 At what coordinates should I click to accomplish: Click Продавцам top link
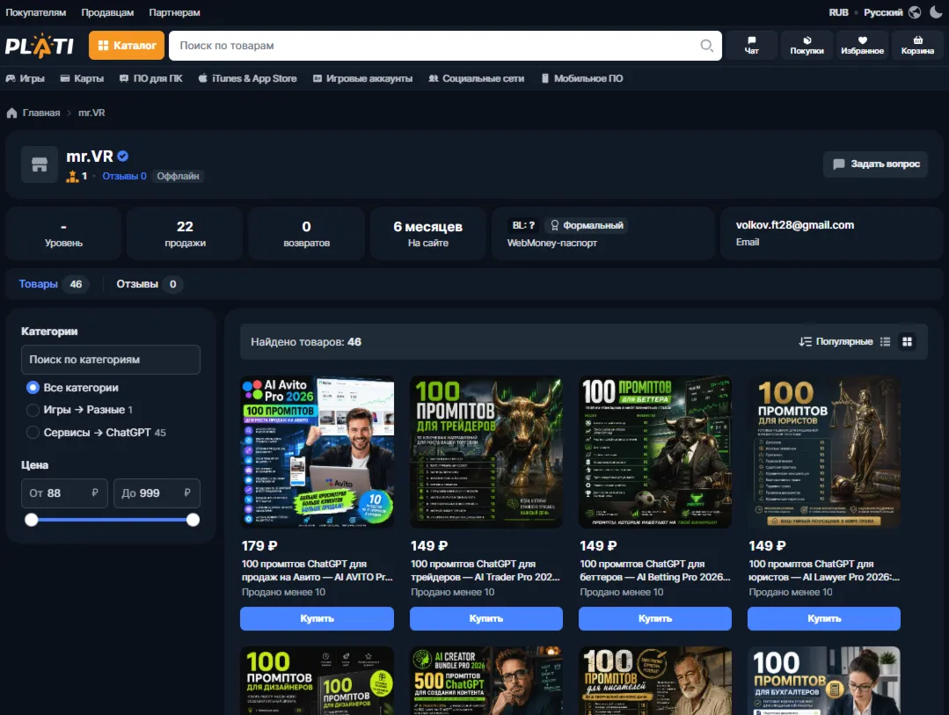[107, 12]
